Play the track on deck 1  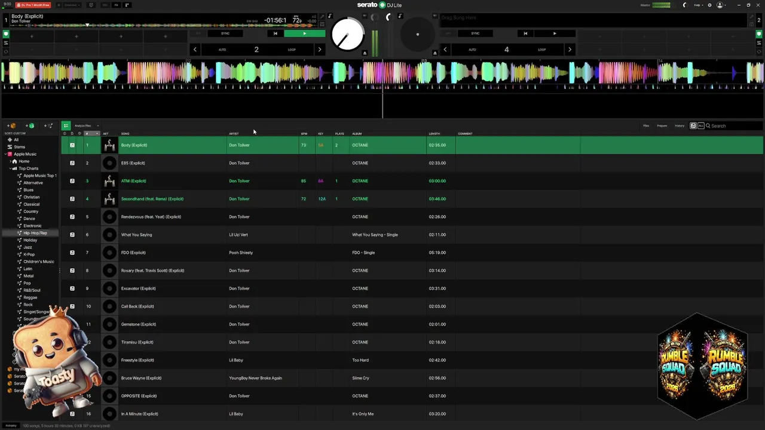[x=304, y=33]
